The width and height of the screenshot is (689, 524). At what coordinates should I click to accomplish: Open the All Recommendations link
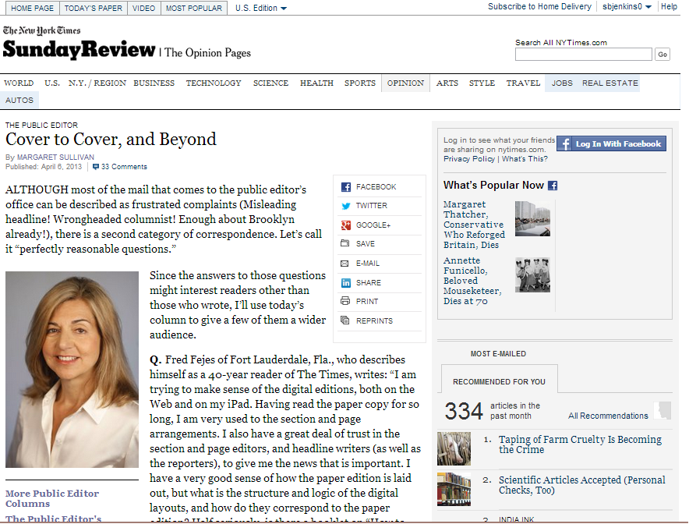[x=608, y=416]
